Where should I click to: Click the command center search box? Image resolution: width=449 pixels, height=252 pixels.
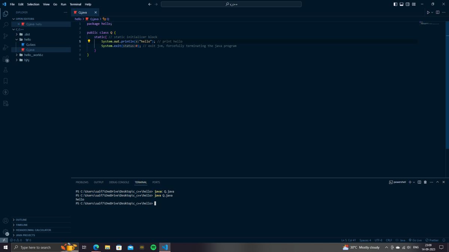pos(231,4)
